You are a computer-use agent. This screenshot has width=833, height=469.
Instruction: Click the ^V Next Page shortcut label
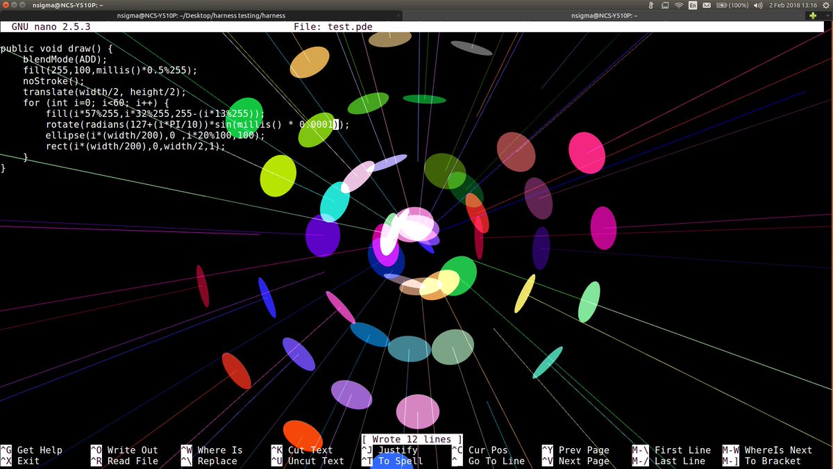coord(575,461)
